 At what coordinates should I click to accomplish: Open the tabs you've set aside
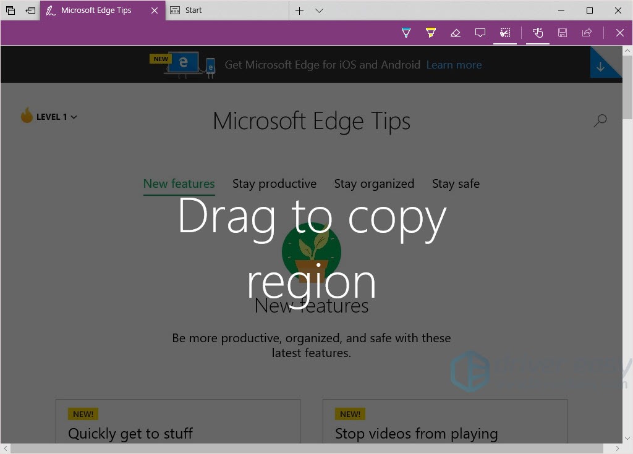[x=11, y=11]
